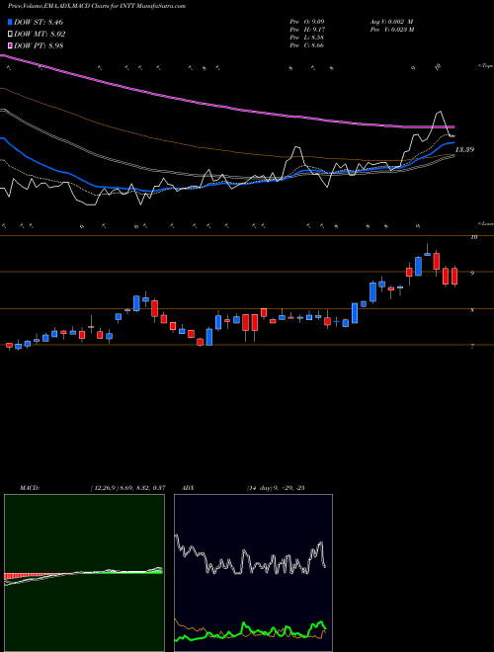
Task: Click the ADX '(14 day) 9, +29, -25' text
Action: (276, 488)
